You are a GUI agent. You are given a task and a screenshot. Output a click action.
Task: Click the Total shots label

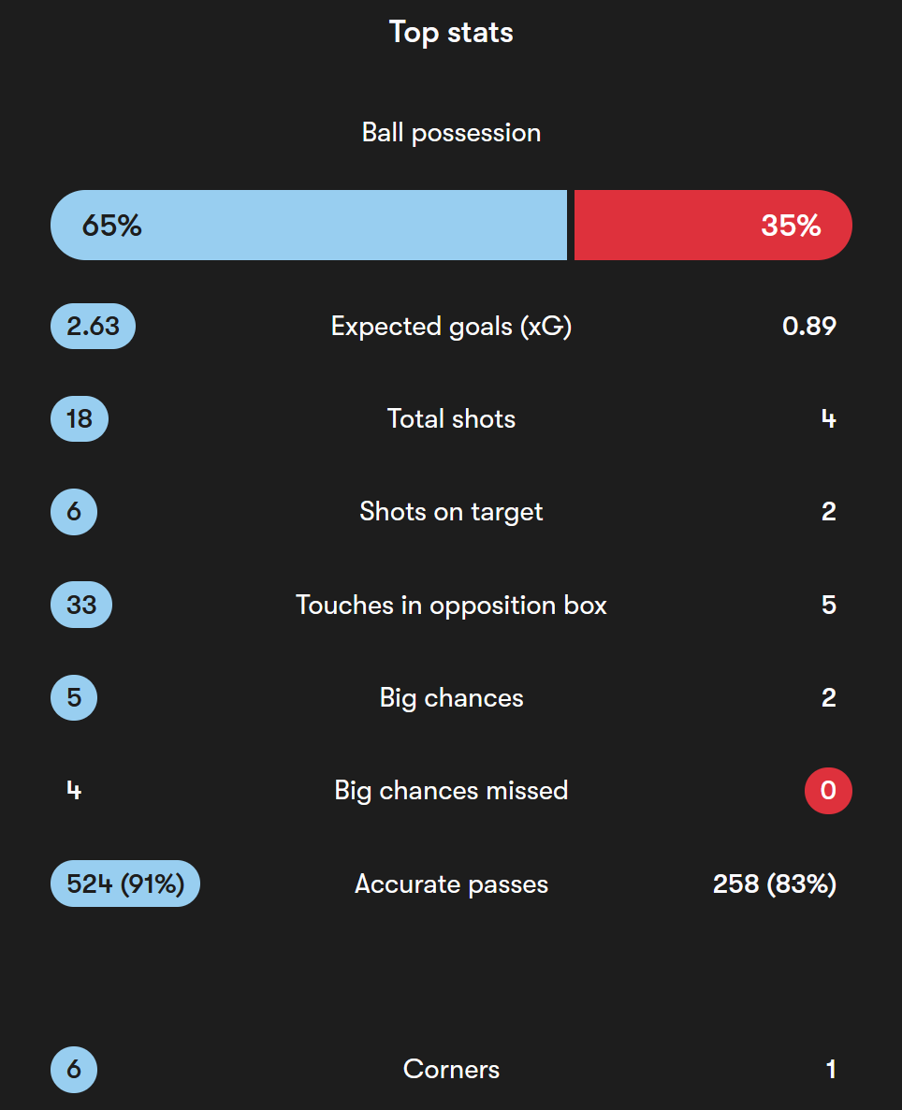click(451, 419)
